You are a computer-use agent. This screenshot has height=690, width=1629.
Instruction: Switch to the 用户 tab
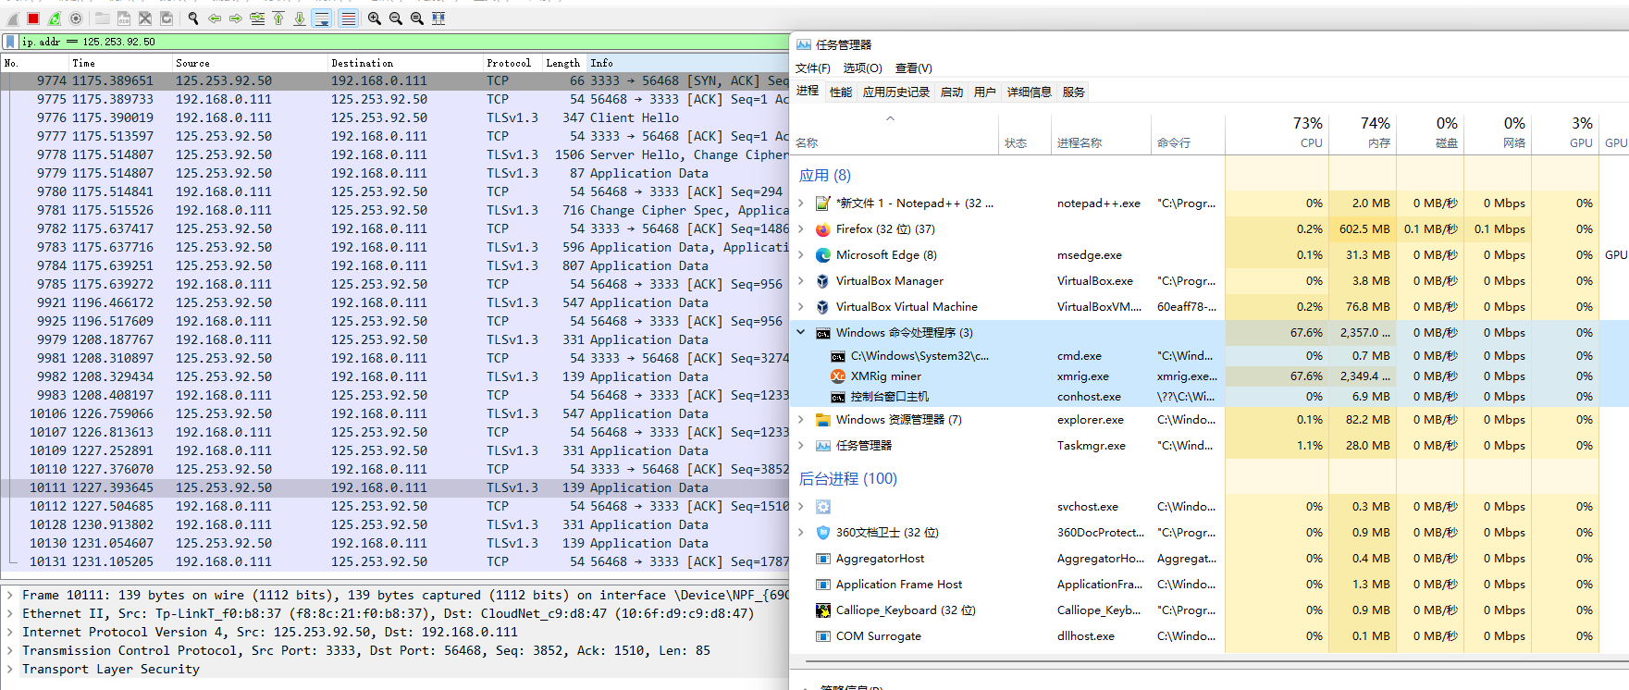click(x=985, y=92)
